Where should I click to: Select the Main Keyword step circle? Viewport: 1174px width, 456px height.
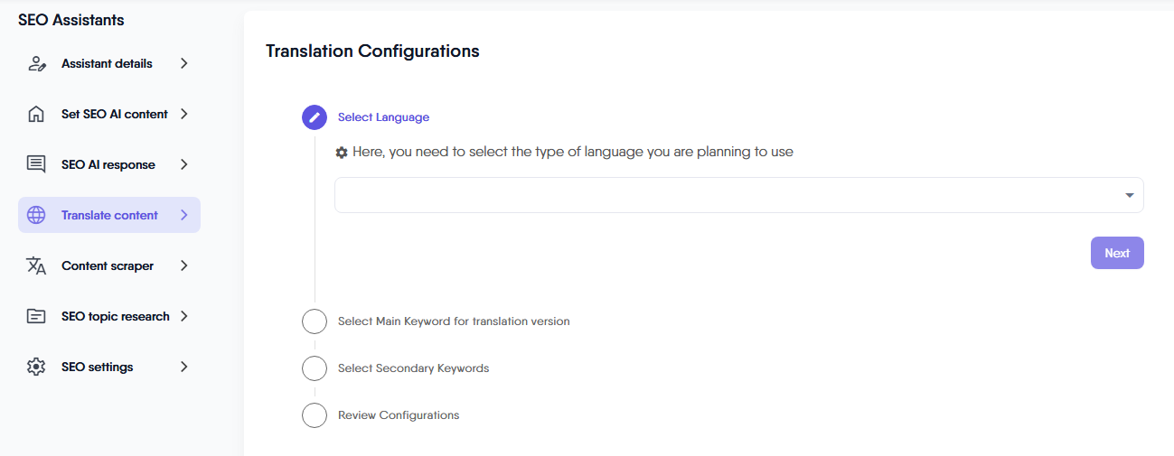tap(315, 321)
